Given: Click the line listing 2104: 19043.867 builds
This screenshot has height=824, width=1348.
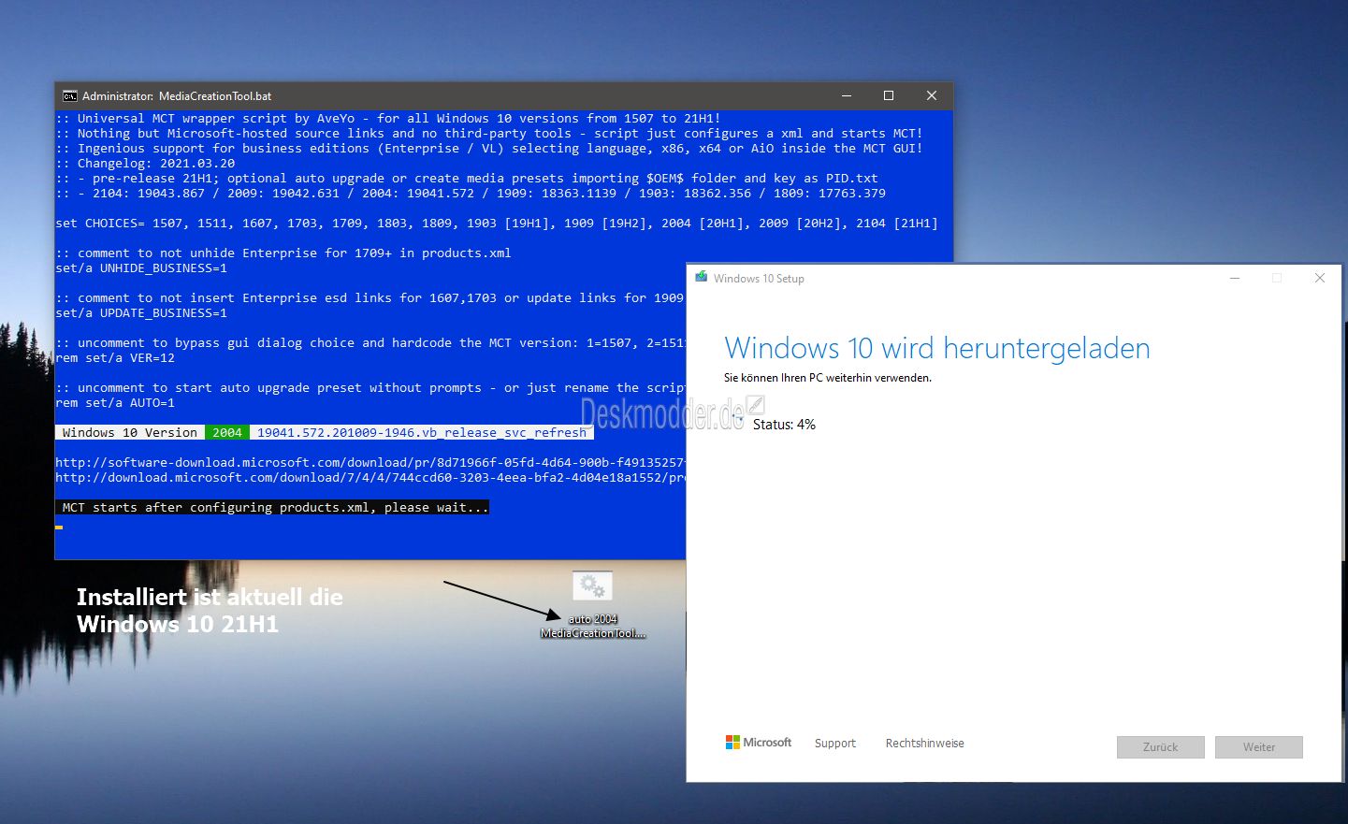Looking at the screenshot, I should [x=471, y=193].
